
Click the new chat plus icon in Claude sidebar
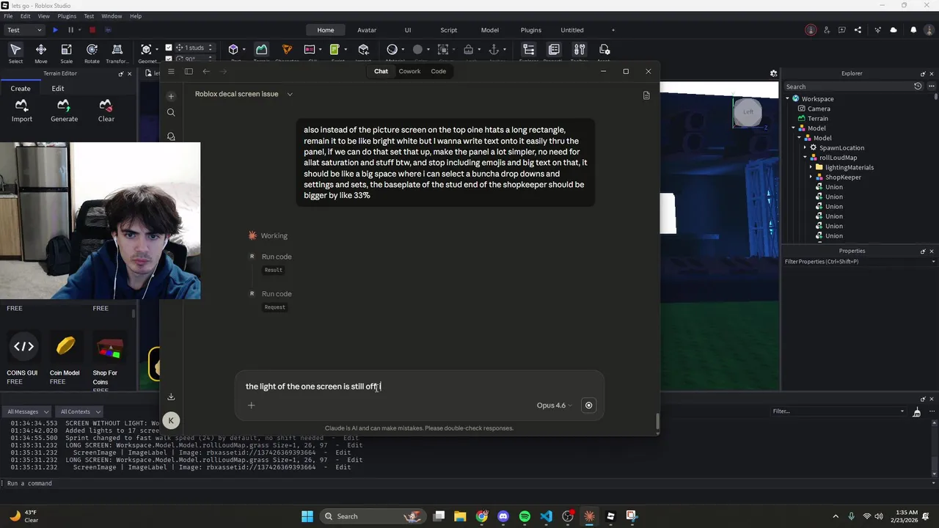(x=171, y=96)
